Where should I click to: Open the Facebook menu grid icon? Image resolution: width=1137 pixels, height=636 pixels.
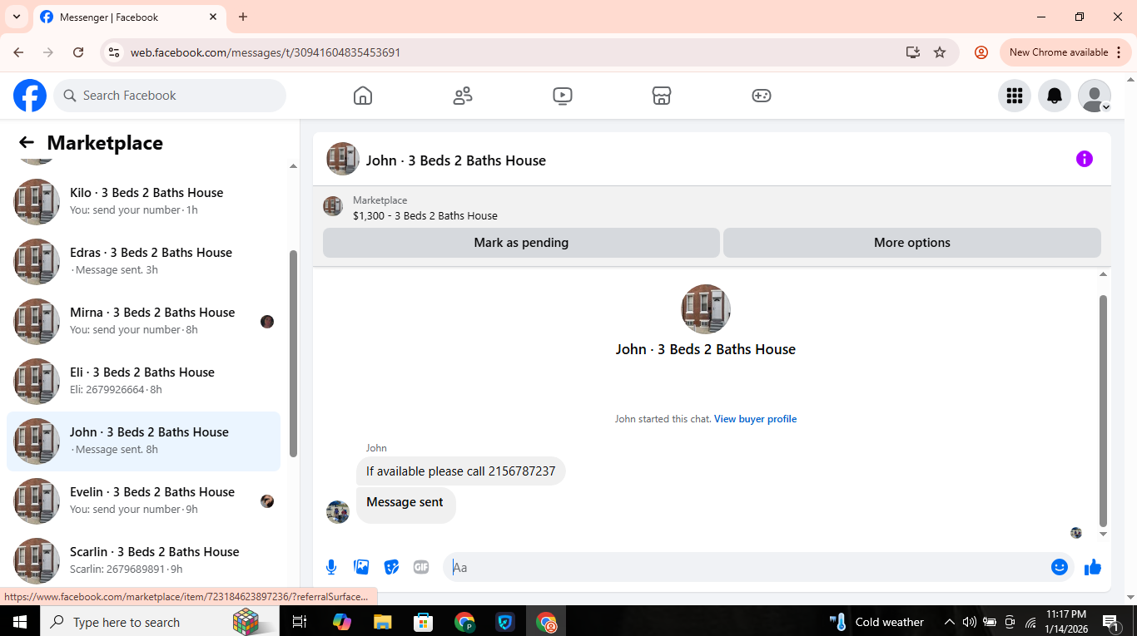(1015, 96)
